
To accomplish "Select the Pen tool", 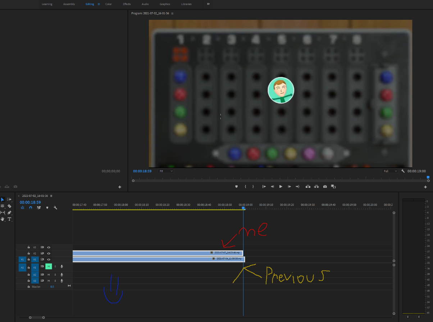I will [x=9, y=213].
